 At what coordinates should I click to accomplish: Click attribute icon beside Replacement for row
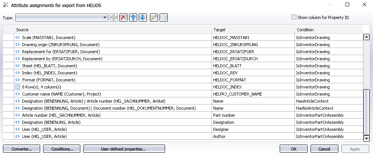pyautogui.click(x=17, y=52)
